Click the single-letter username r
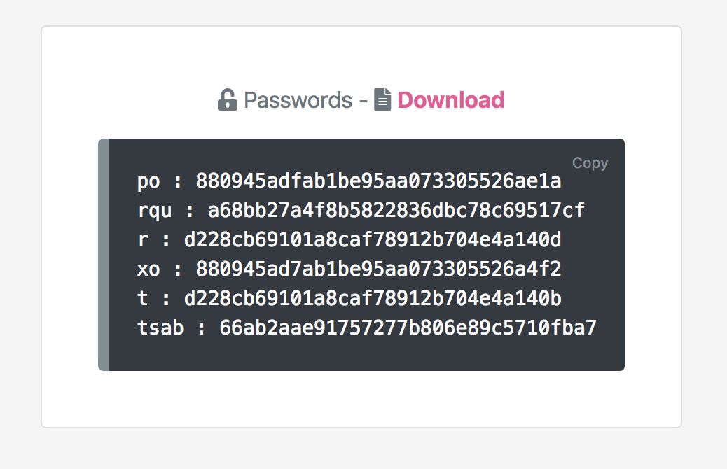Viewport: 727px width, 469px height. pos(143,240)
